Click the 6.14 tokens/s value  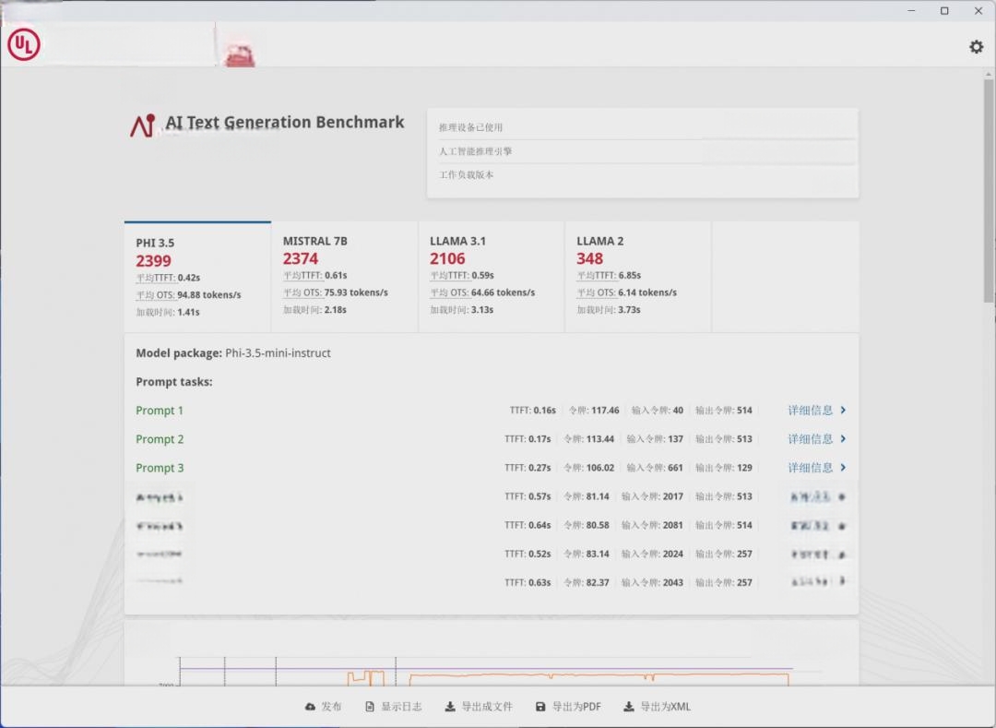pos(647,292)
